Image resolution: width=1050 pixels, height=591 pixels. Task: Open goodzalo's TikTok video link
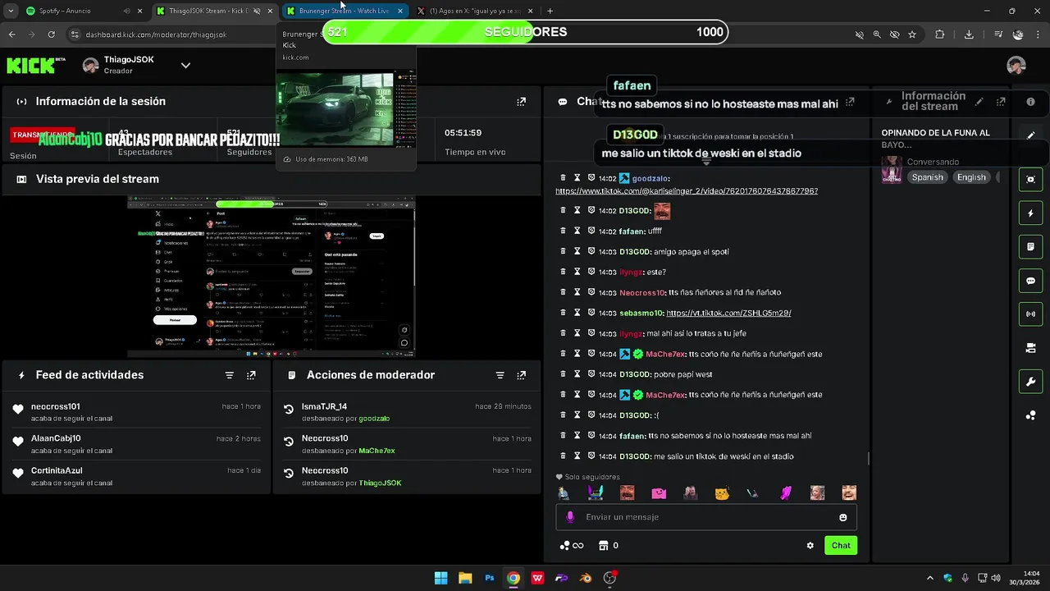(687, 190)
